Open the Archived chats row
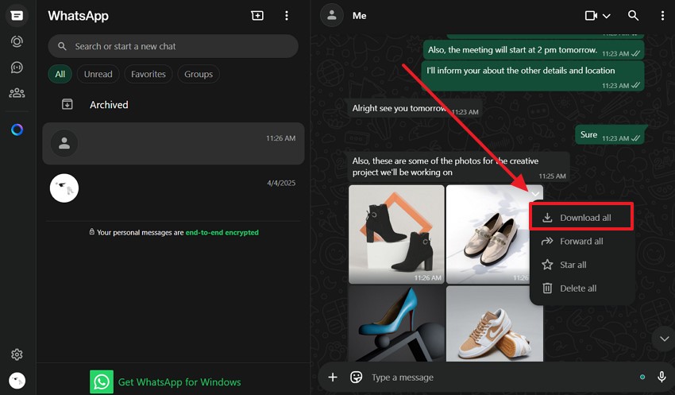The height and width of the screenshot is (395, 675). pyautogui.click(x=109, y=105)
